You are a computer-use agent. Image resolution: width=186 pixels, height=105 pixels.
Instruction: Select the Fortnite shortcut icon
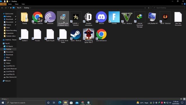point(114,17)
